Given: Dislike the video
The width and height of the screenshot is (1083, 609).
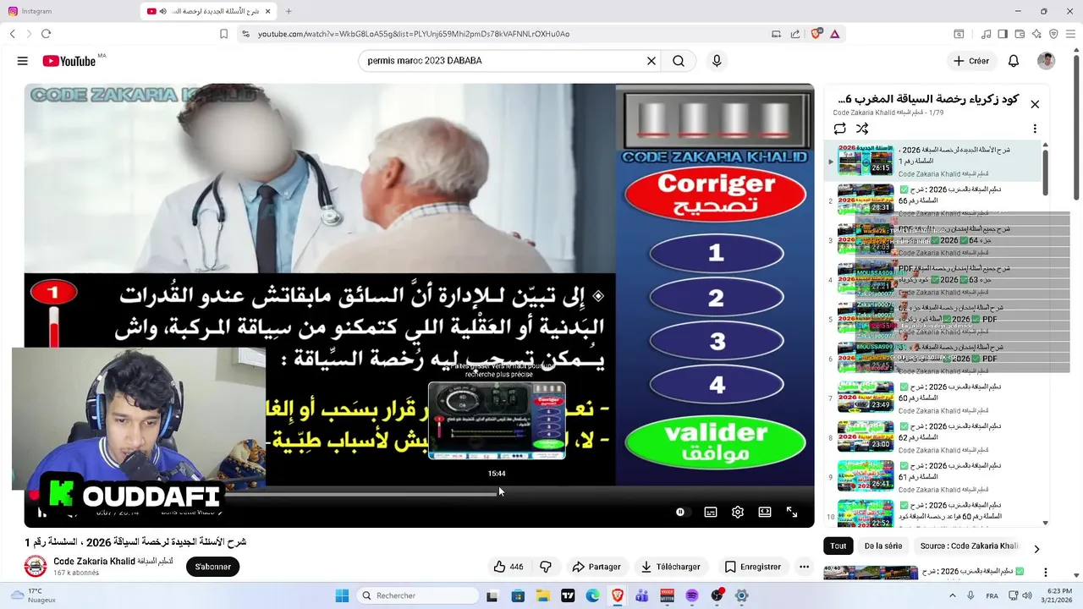Looking at the screenshot, I should [546, 567].
